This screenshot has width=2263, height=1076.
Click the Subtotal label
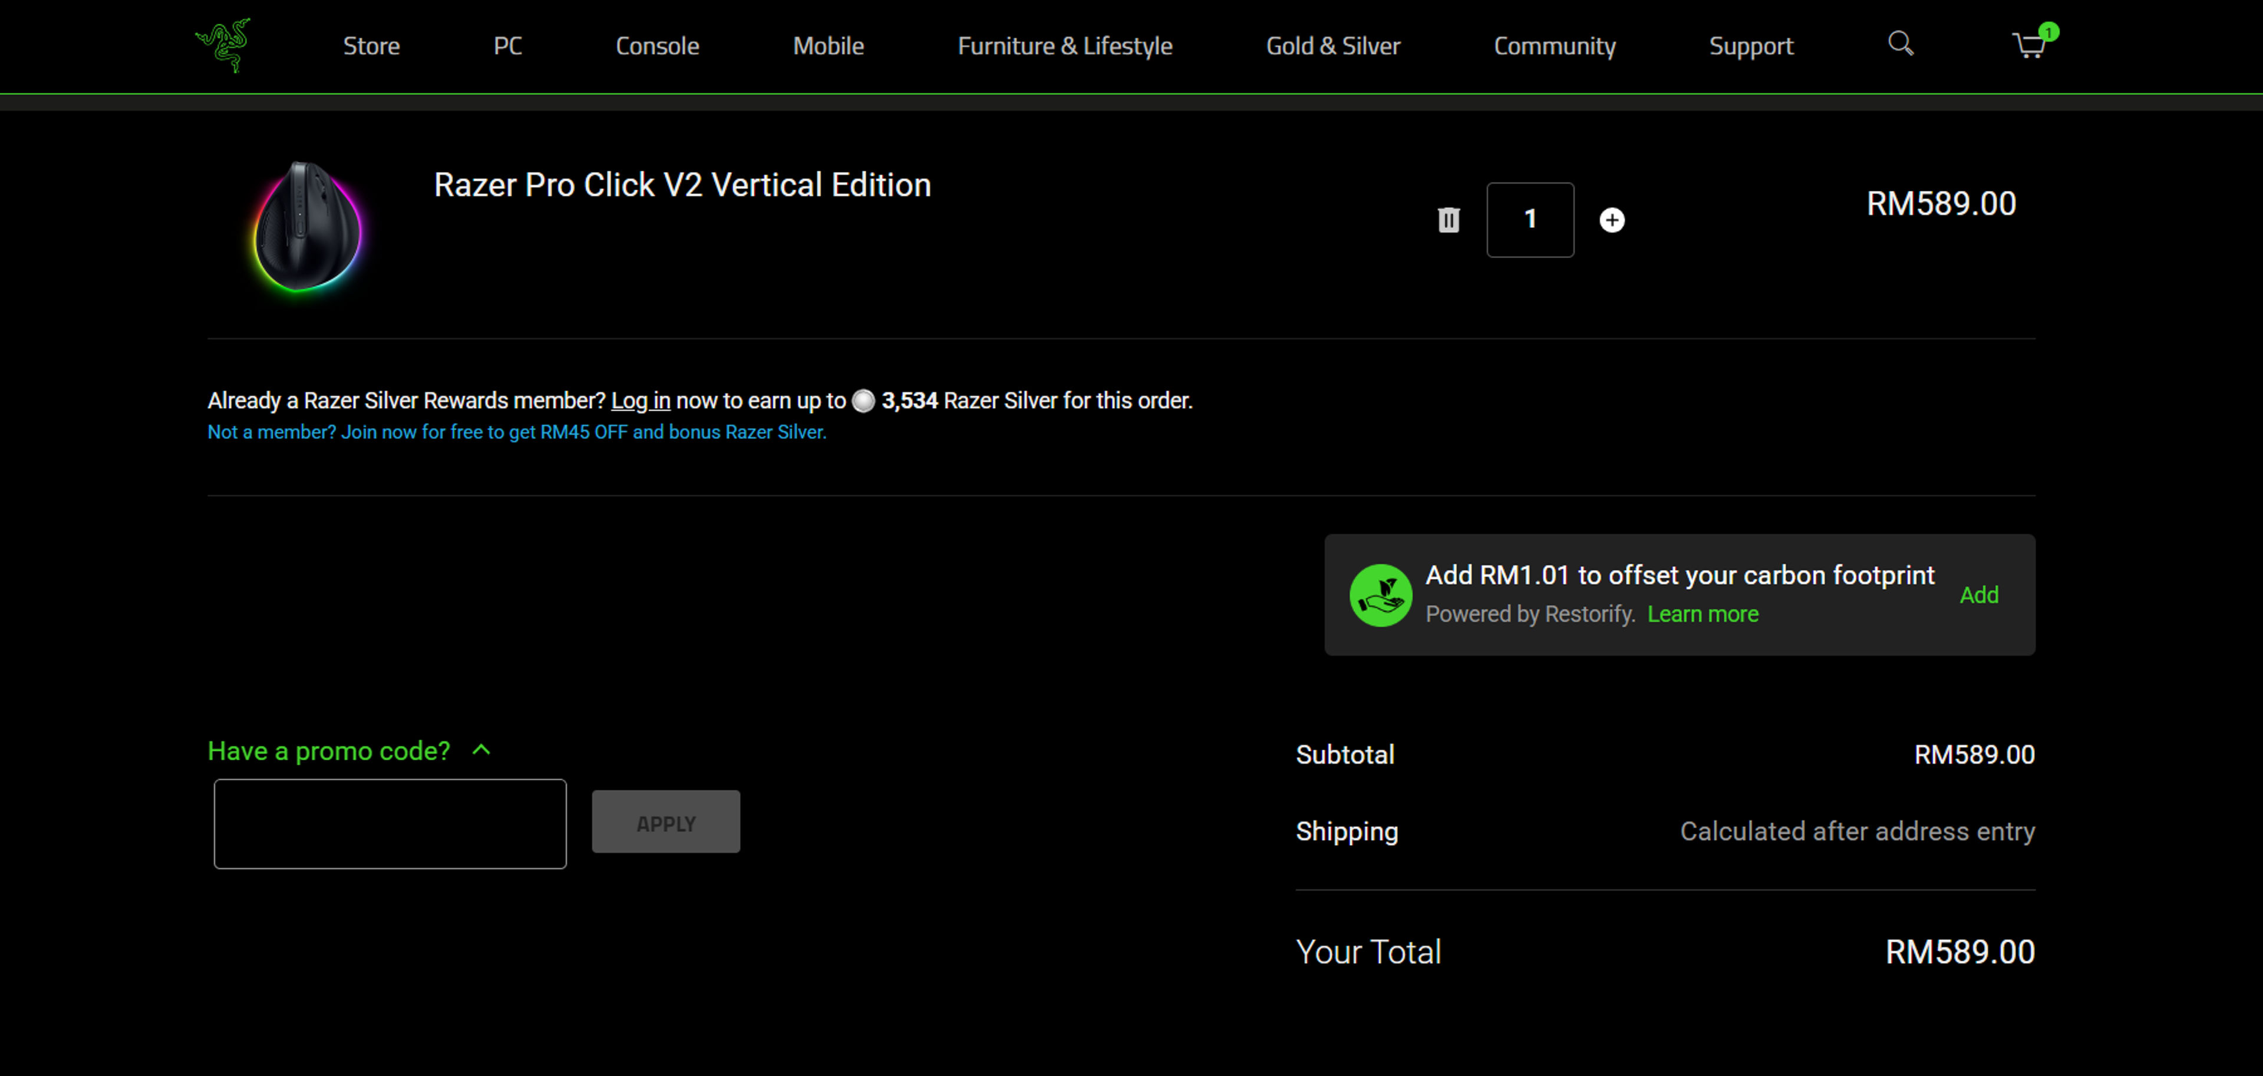pos(1345,755)
